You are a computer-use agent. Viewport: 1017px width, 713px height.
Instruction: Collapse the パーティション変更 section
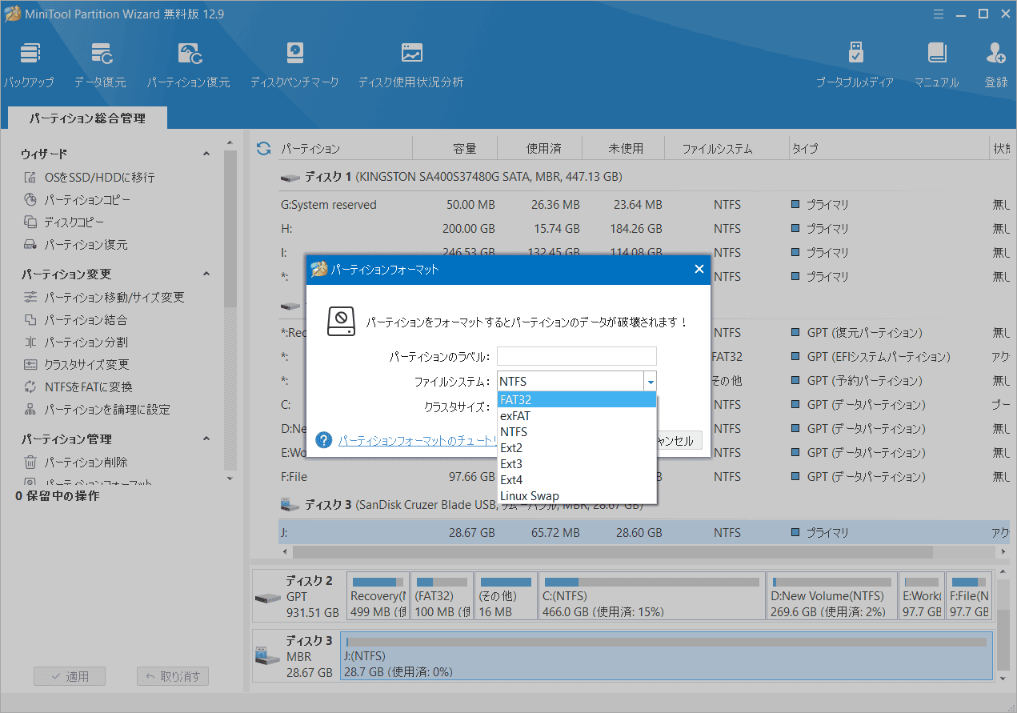[x=206, y=274]
